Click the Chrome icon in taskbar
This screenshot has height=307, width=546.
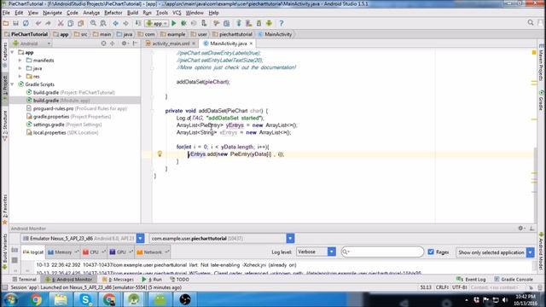tap(36, 299)
